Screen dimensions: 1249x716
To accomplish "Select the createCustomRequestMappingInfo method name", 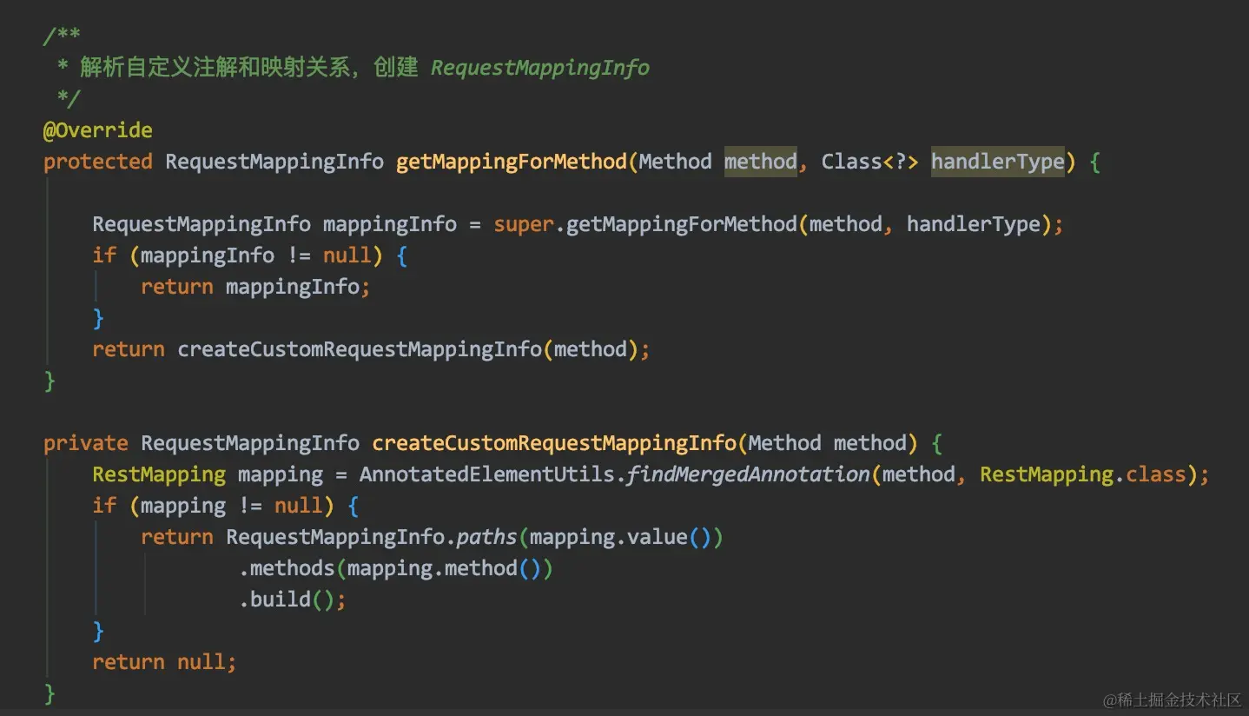I will pos(556,443).
